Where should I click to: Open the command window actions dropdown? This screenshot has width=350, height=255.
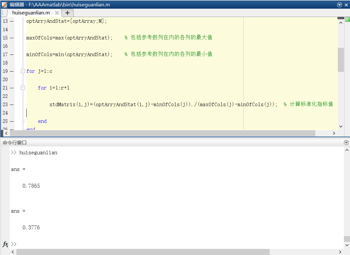click(x=346, y=143)
